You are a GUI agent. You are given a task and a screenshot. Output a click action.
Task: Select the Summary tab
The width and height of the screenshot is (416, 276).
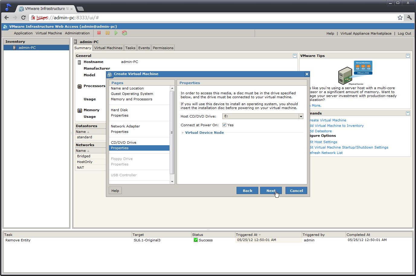83,48
